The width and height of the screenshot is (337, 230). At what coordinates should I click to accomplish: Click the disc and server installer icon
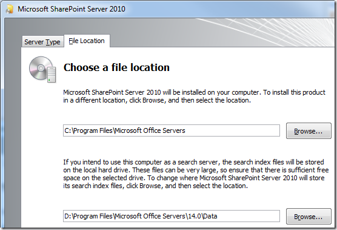[x=42, y=70]
